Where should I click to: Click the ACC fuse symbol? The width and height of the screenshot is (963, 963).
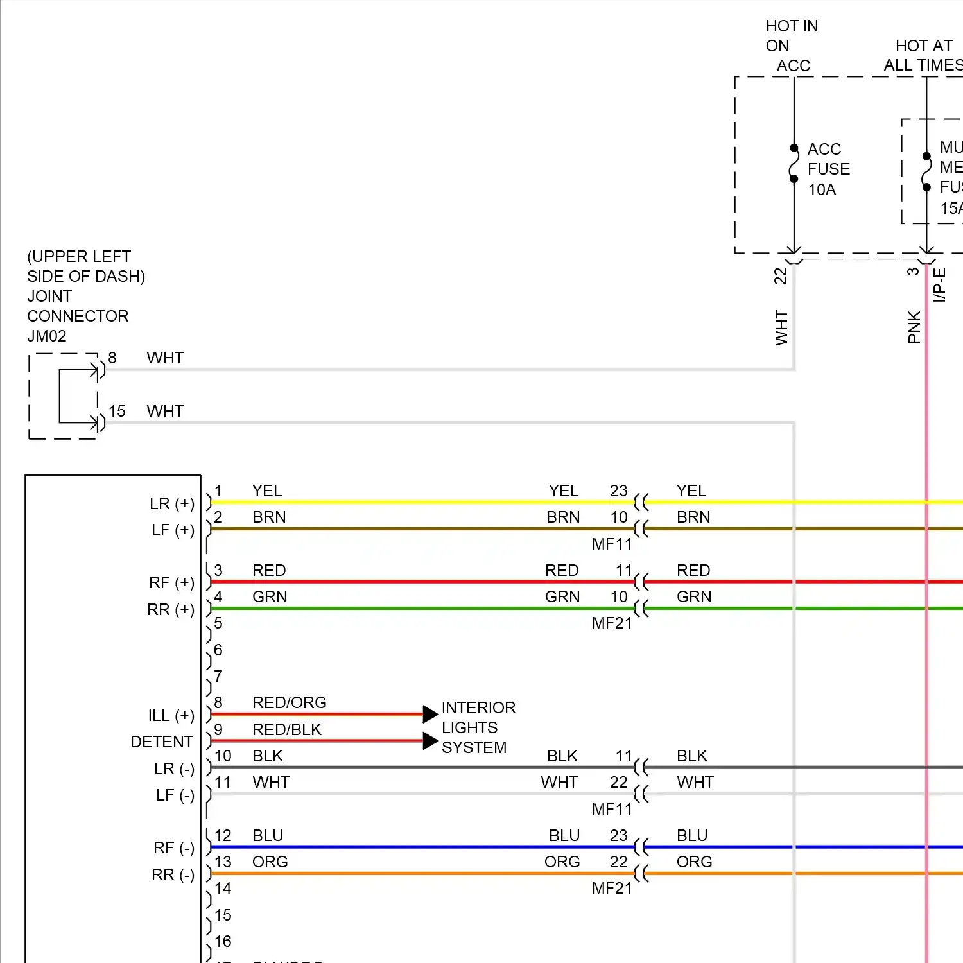pos(794,163)
